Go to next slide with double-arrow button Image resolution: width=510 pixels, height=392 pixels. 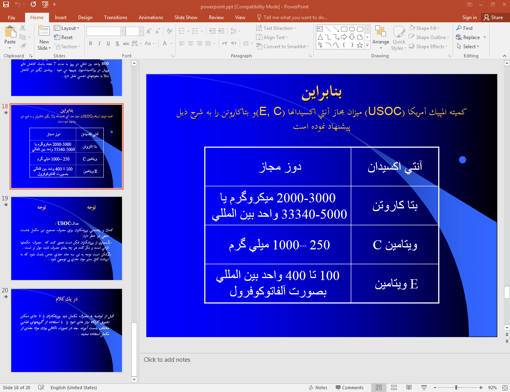507,341
